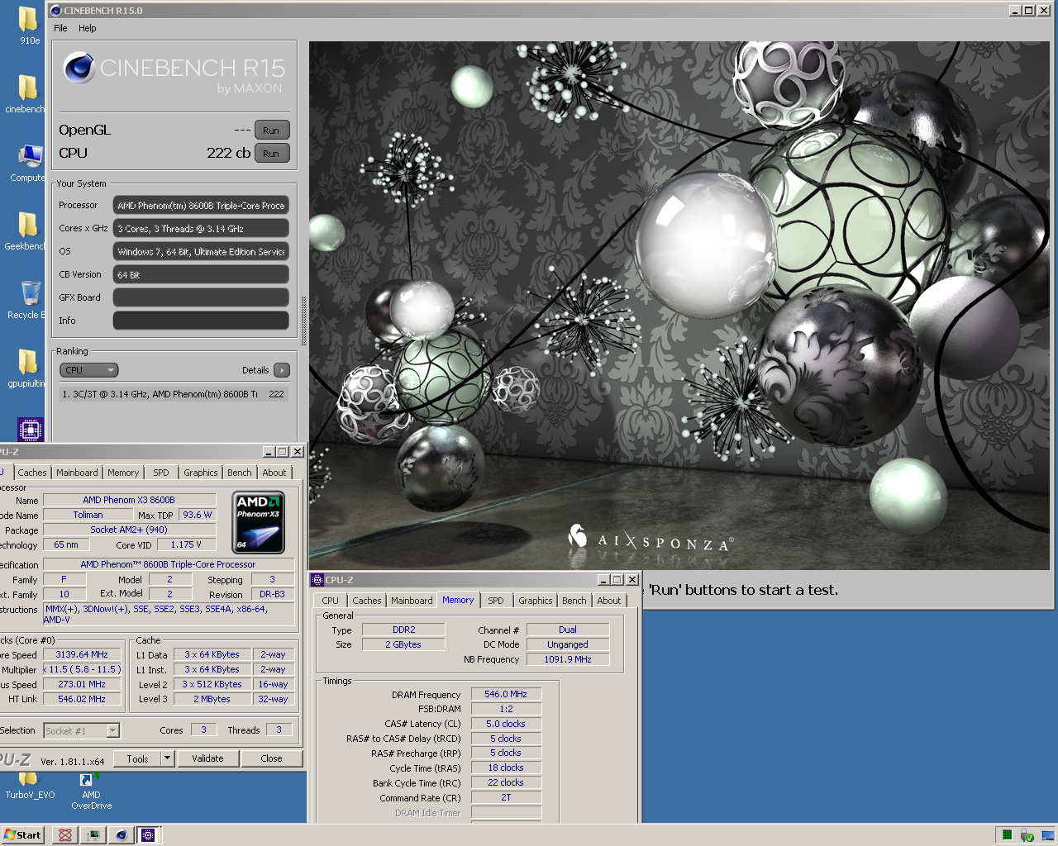Switch to Cinebench via taskbar sphere icon
This screenshot has width=1058, height=846.
pos(121,835)
